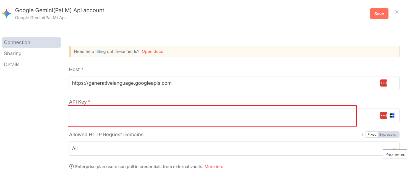Image resolution: width=407 pixels, height=175 pixels.
Task: Open docs link in the help banner
Action: 152,52
